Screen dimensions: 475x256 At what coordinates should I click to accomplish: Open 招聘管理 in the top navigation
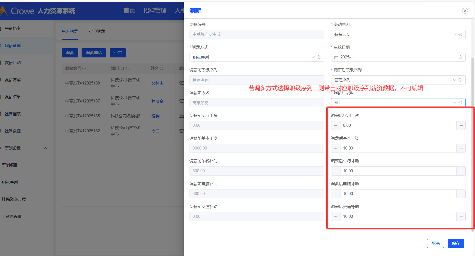coord(155,11)
